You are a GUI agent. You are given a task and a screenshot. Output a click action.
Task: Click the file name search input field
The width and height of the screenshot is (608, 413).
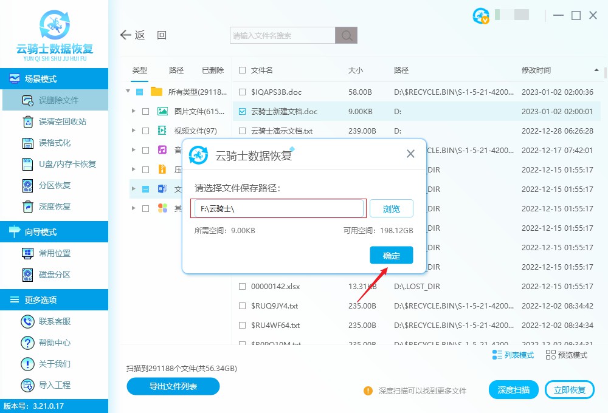280,35
